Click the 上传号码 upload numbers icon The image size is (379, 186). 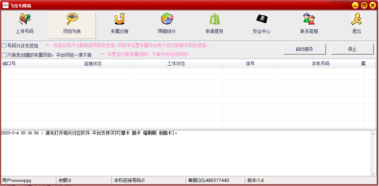[x=25, y=19]
